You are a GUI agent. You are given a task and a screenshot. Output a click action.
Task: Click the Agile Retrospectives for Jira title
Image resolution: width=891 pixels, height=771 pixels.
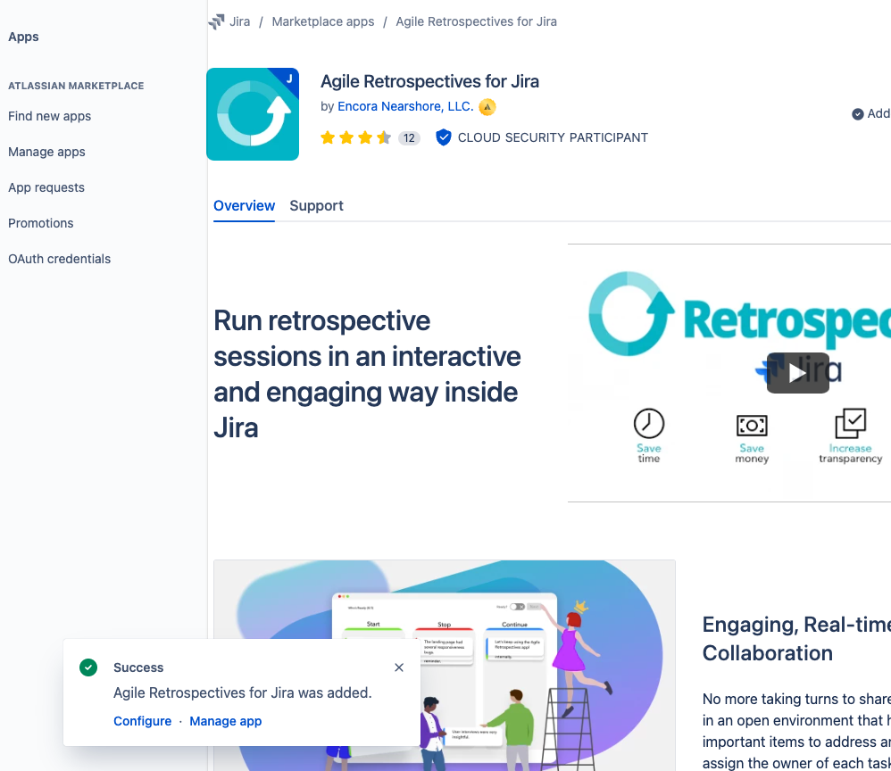[x=429, y=81]
